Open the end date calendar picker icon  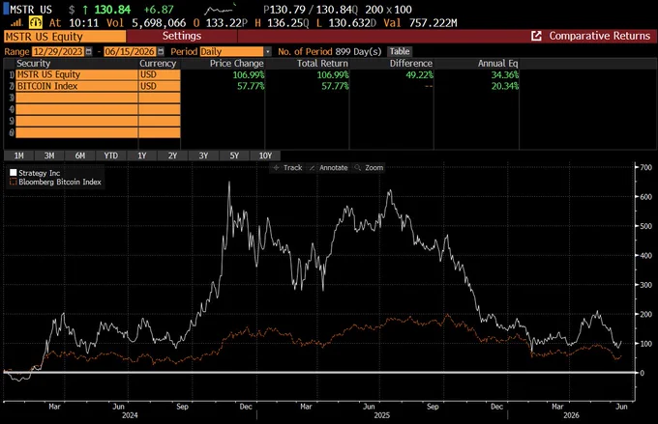[x=161, y=51]
